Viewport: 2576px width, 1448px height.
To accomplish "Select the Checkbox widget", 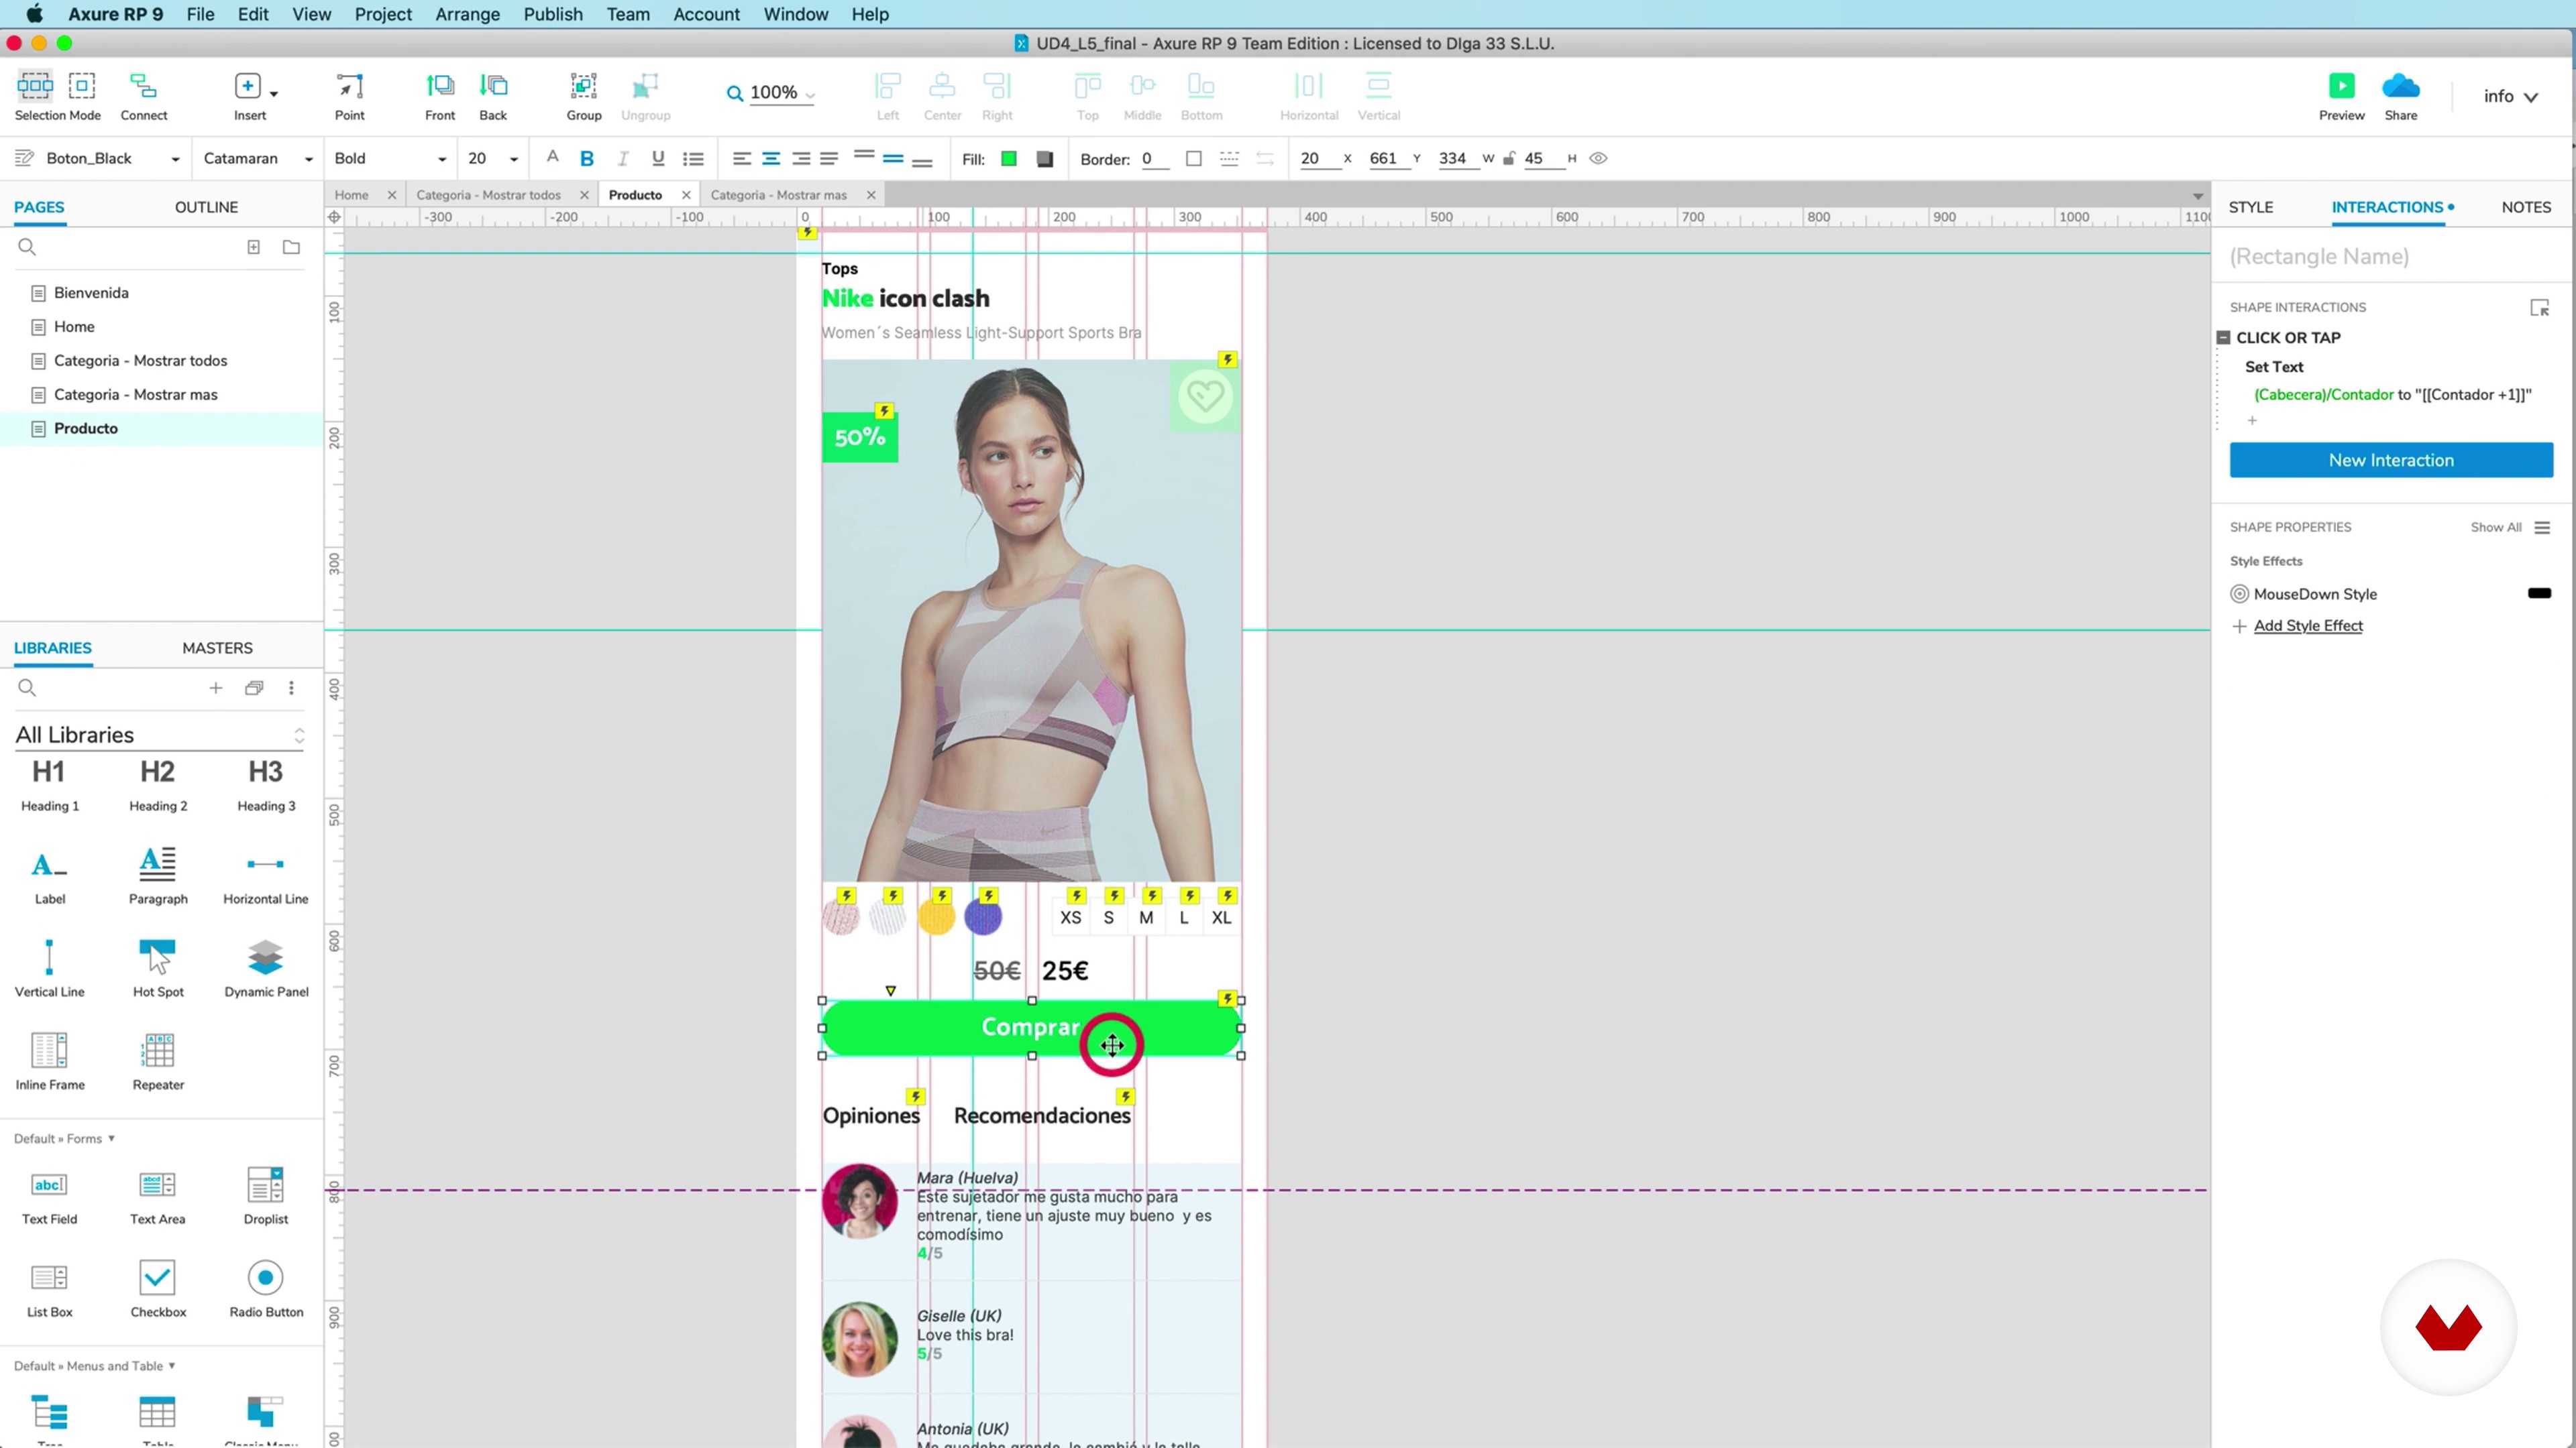I will (x=158, y=1288).
